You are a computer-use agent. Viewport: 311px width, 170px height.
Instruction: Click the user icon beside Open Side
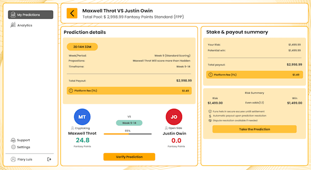click(x=166, y=128)
